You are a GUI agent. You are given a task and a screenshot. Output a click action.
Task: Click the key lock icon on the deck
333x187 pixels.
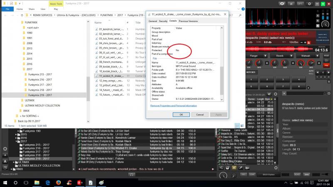pyautogui.click(x=309, y=42)
